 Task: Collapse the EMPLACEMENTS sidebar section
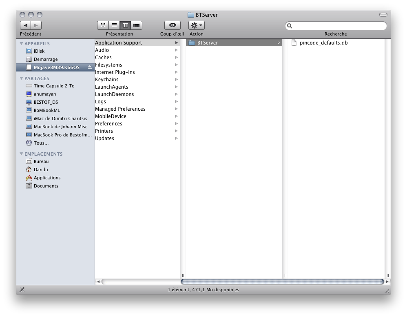(x=22, y=154)
